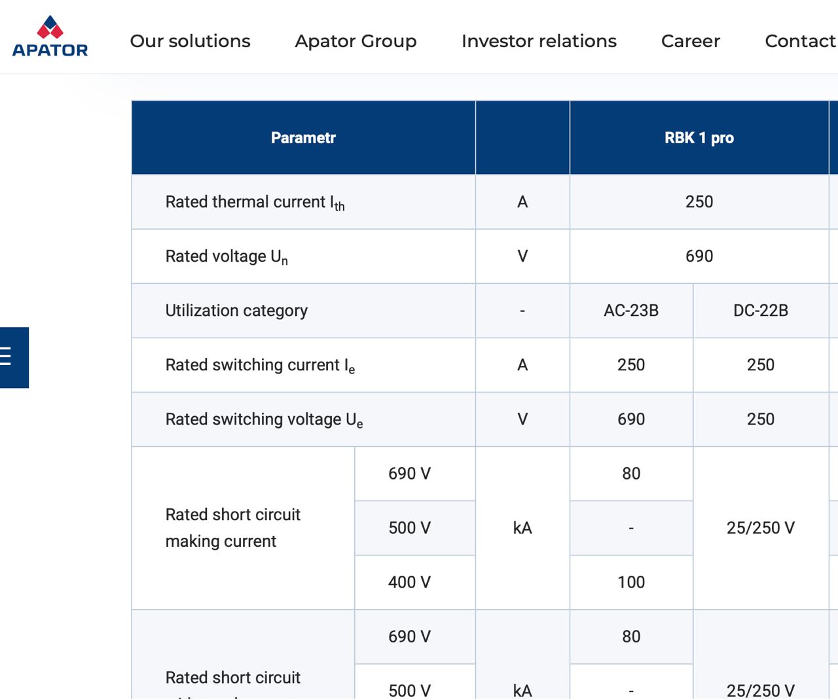Screen dimensions: 838x700
Task: Click the Apator logo
Action: point(50,37)
